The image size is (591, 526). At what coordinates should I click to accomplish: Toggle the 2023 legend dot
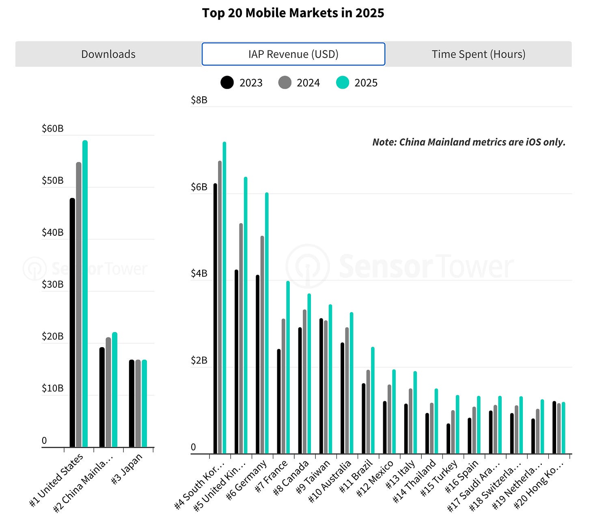[x=227, y=83]
